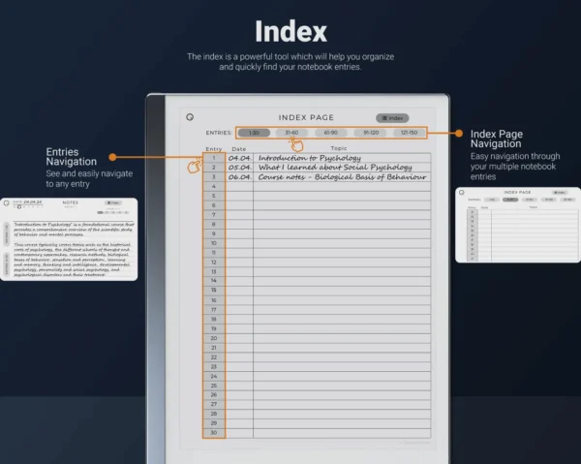Open the Notes page preview thumbnail
This screenshot has width=581, height=464.
[67, 238]
